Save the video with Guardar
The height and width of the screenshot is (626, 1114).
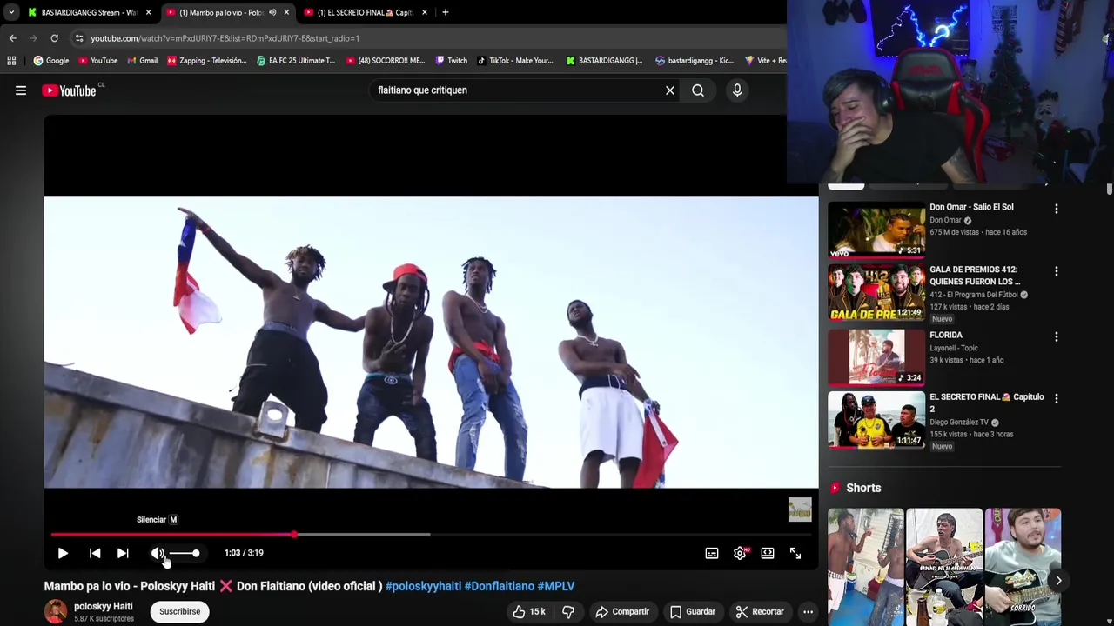coord(693,611)
